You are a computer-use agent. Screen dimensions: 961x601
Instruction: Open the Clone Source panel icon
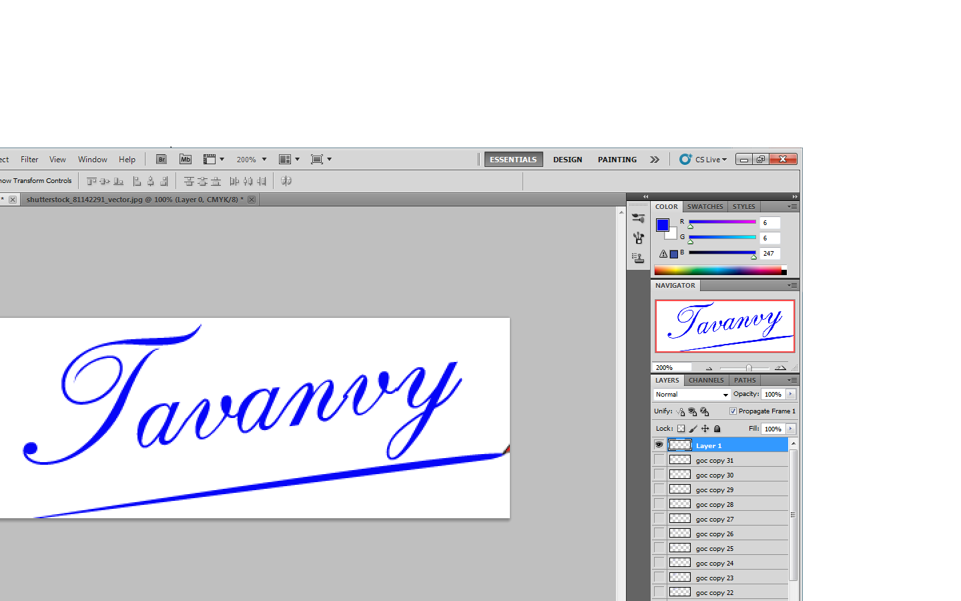(639, 258)
